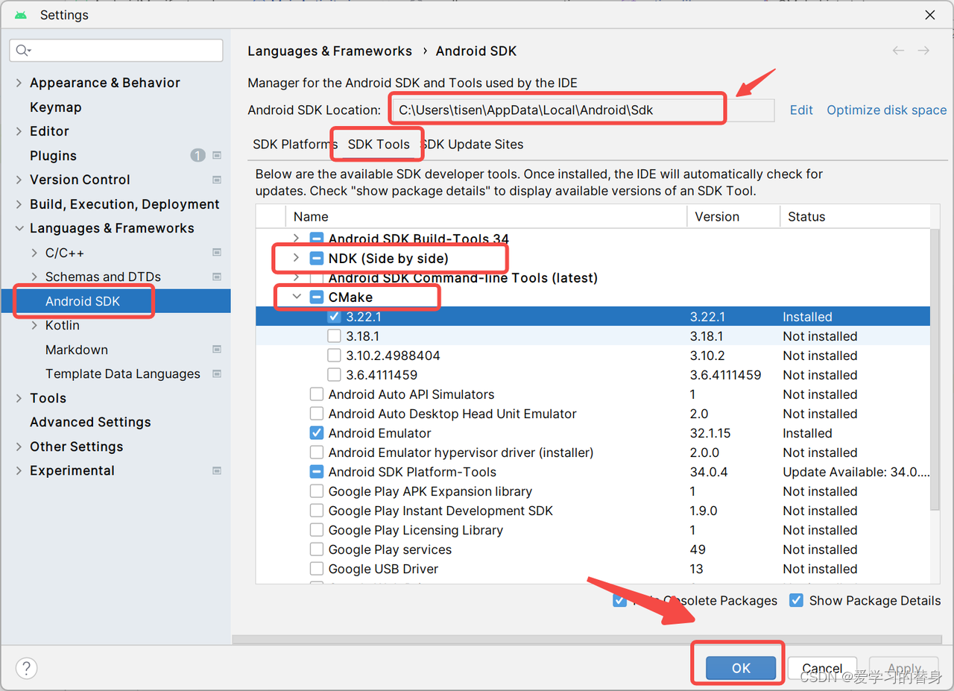Click the Cancel button
This screenshot has width=954, height=691.
point(823,668)
